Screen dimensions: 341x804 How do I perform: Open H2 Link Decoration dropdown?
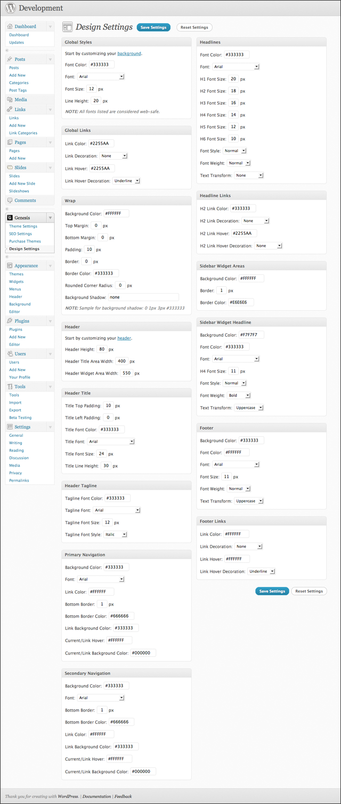tap(255, 220)
